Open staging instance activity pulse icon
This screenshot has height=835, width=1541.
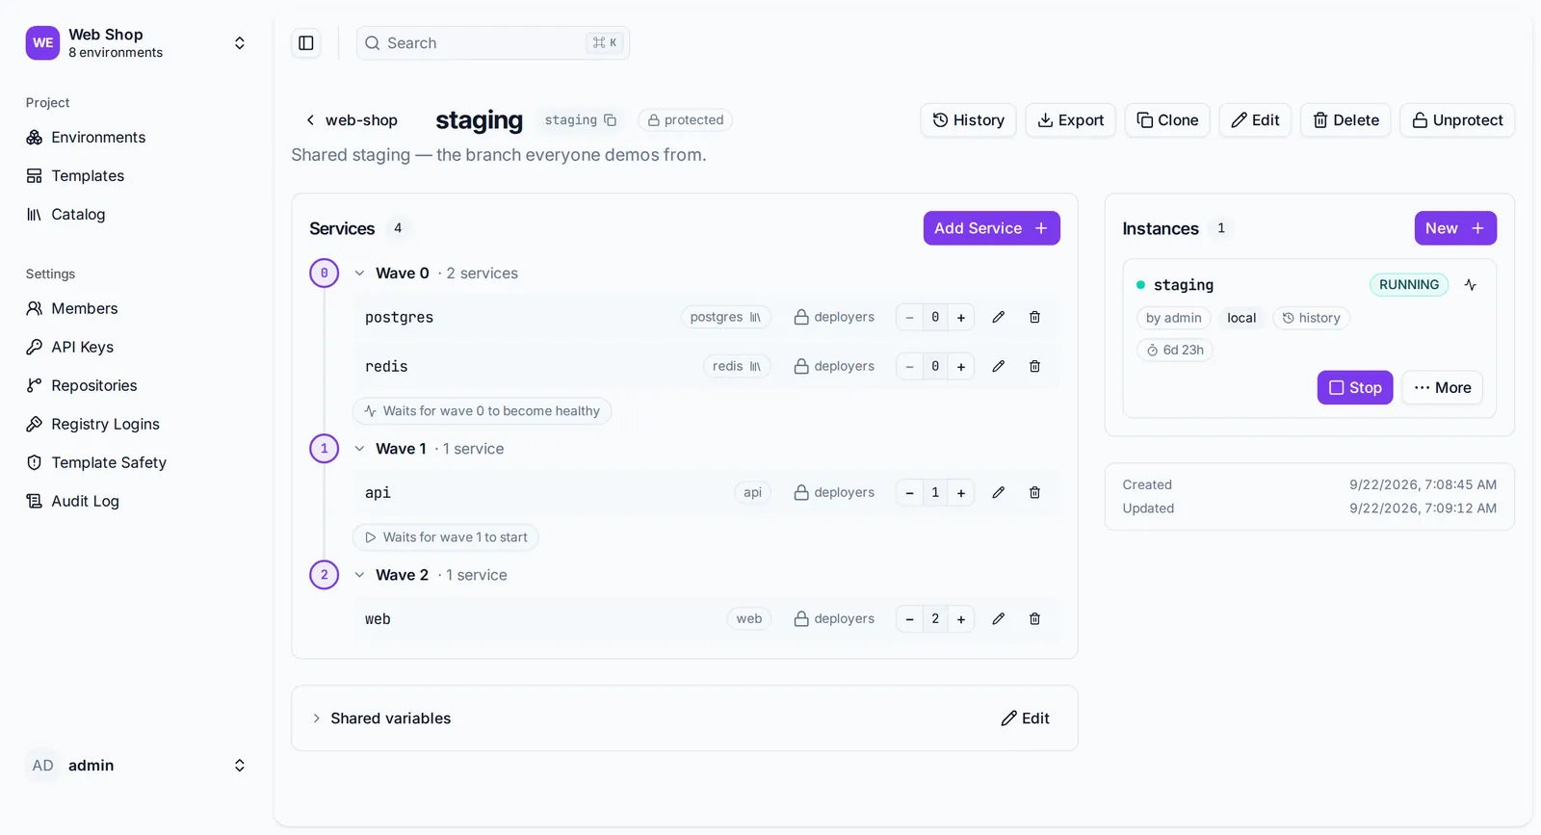(x=1471, y=284)
